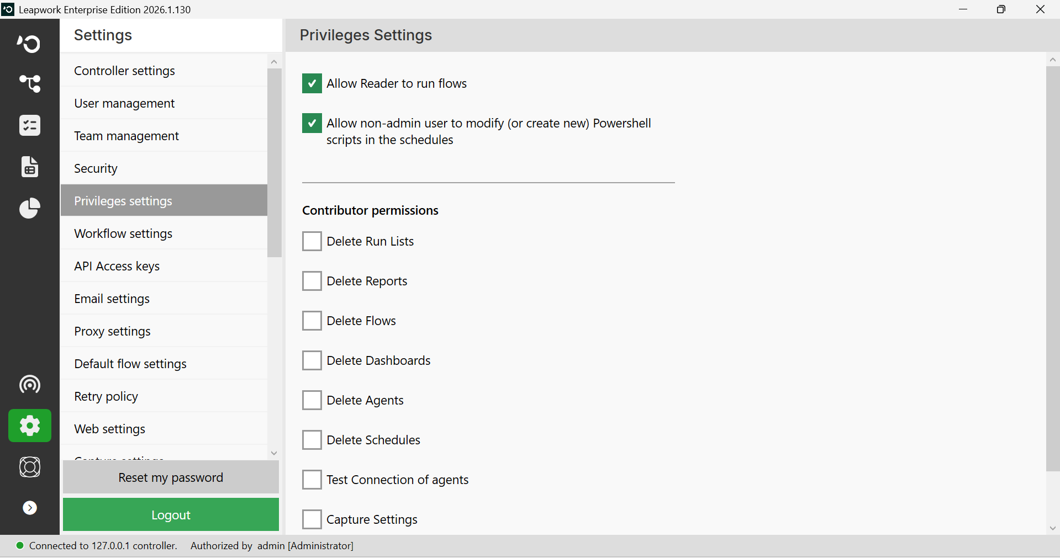Click privileges panel scroll down arrow
The image size is (1060, 558).
(1053, 528)
